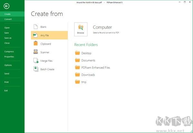193x133 pixels.
Task: Choose the Clipboard icon
Action: coord(36,43)
